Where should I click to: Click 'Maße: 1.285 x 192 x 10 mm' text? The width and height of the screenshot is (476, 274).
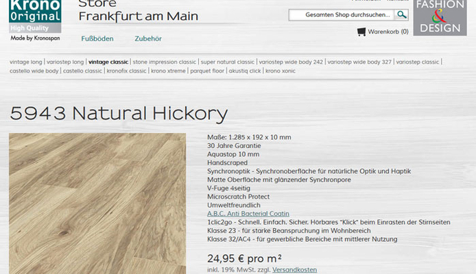249,137
